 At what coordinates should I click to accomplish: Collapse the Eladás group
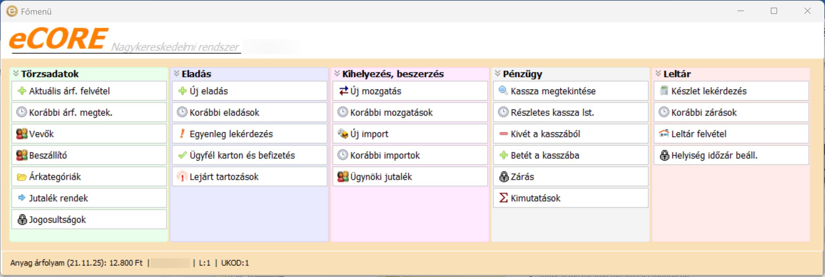click(x=176, y=74)
